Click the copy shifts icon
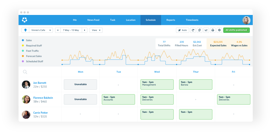The height and width of the screenshot is (133, 271). [x=199, y=30]
